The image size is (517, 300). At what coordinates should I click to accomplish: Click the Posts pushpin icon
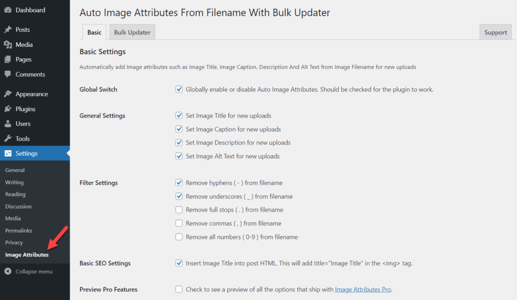(x=8, y=30)
